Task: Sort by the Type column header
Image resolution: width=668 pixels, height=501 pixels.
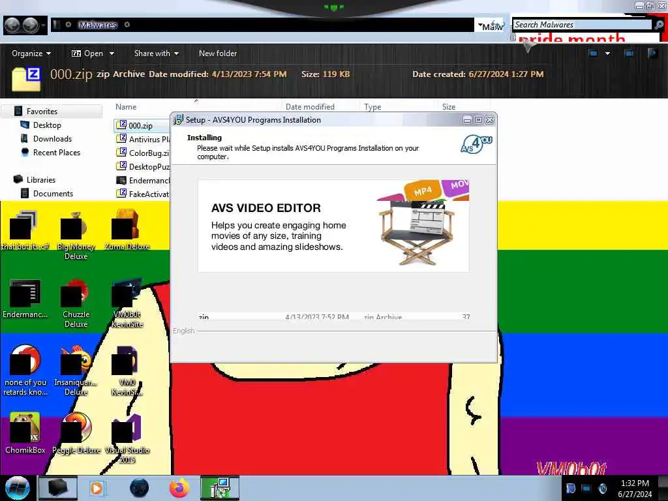Action: coord(372,106)
